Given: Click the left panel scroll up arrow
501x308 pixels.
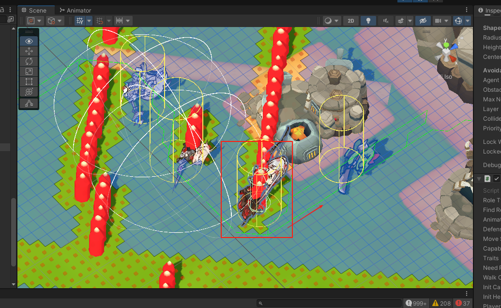Looking at the screenshot, I should coord(14,28).
